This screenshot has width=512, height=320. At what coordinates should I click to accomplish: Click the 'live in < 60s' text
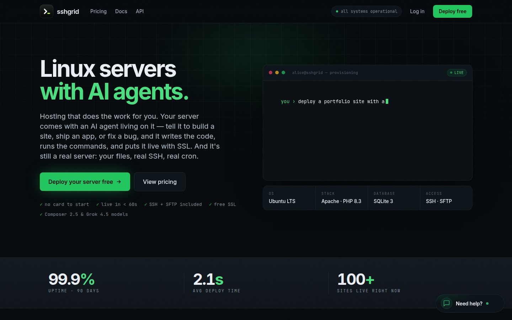(119, 204)
